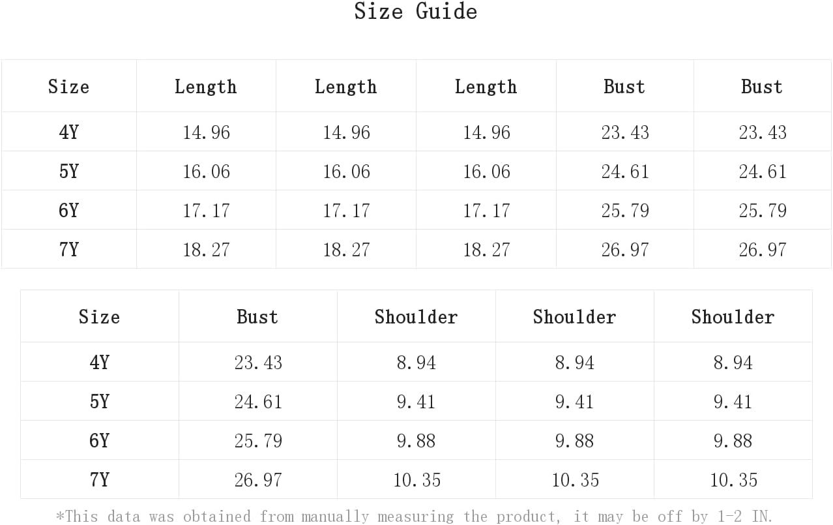Click the 7Y label in bottom table
The height and width of the screenshot is (525, 833).
coord(99,480)
